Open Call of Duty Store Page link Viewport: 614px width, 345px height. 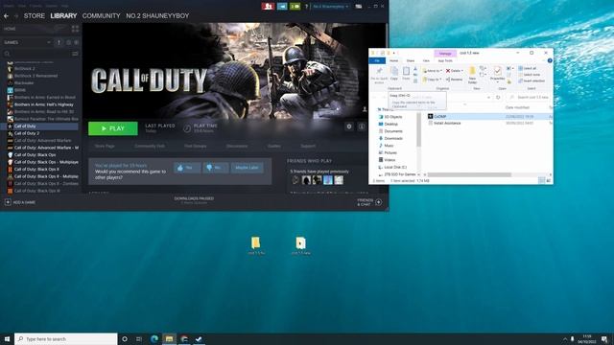coord(105,146)
